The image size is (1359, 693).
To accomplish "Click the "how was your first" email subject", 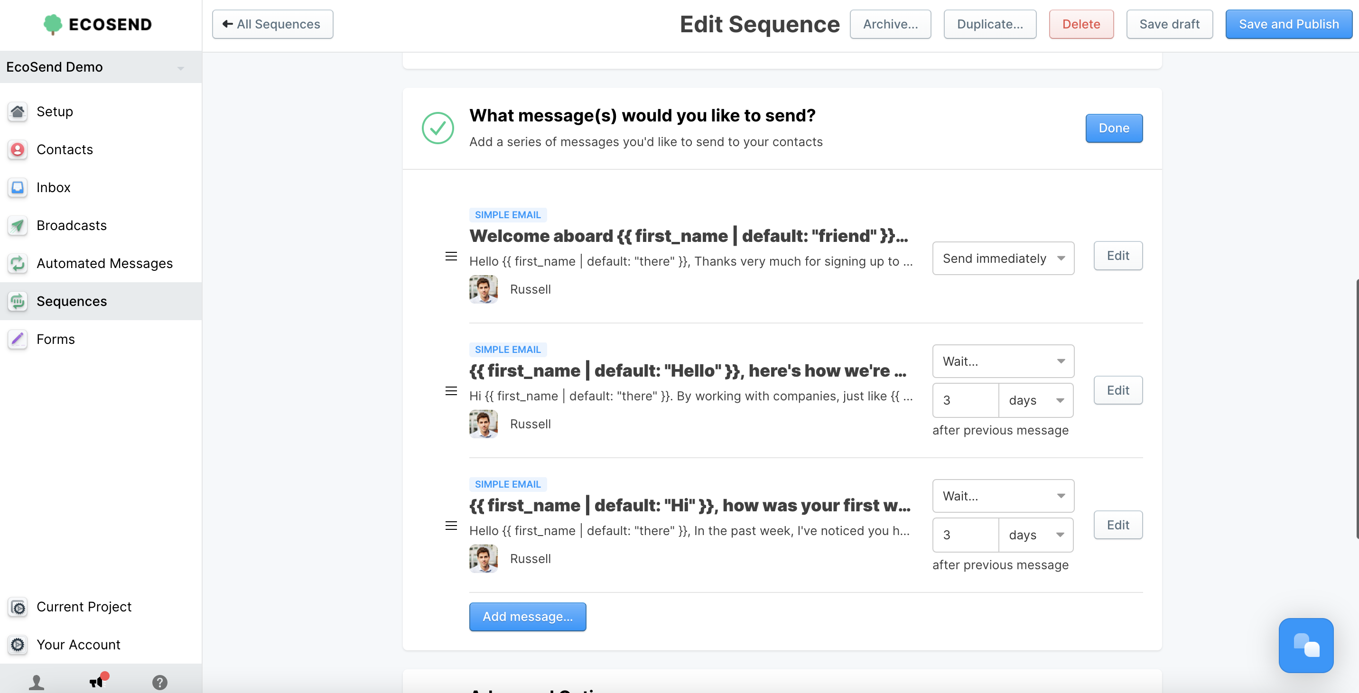I will tap(689, 505).
